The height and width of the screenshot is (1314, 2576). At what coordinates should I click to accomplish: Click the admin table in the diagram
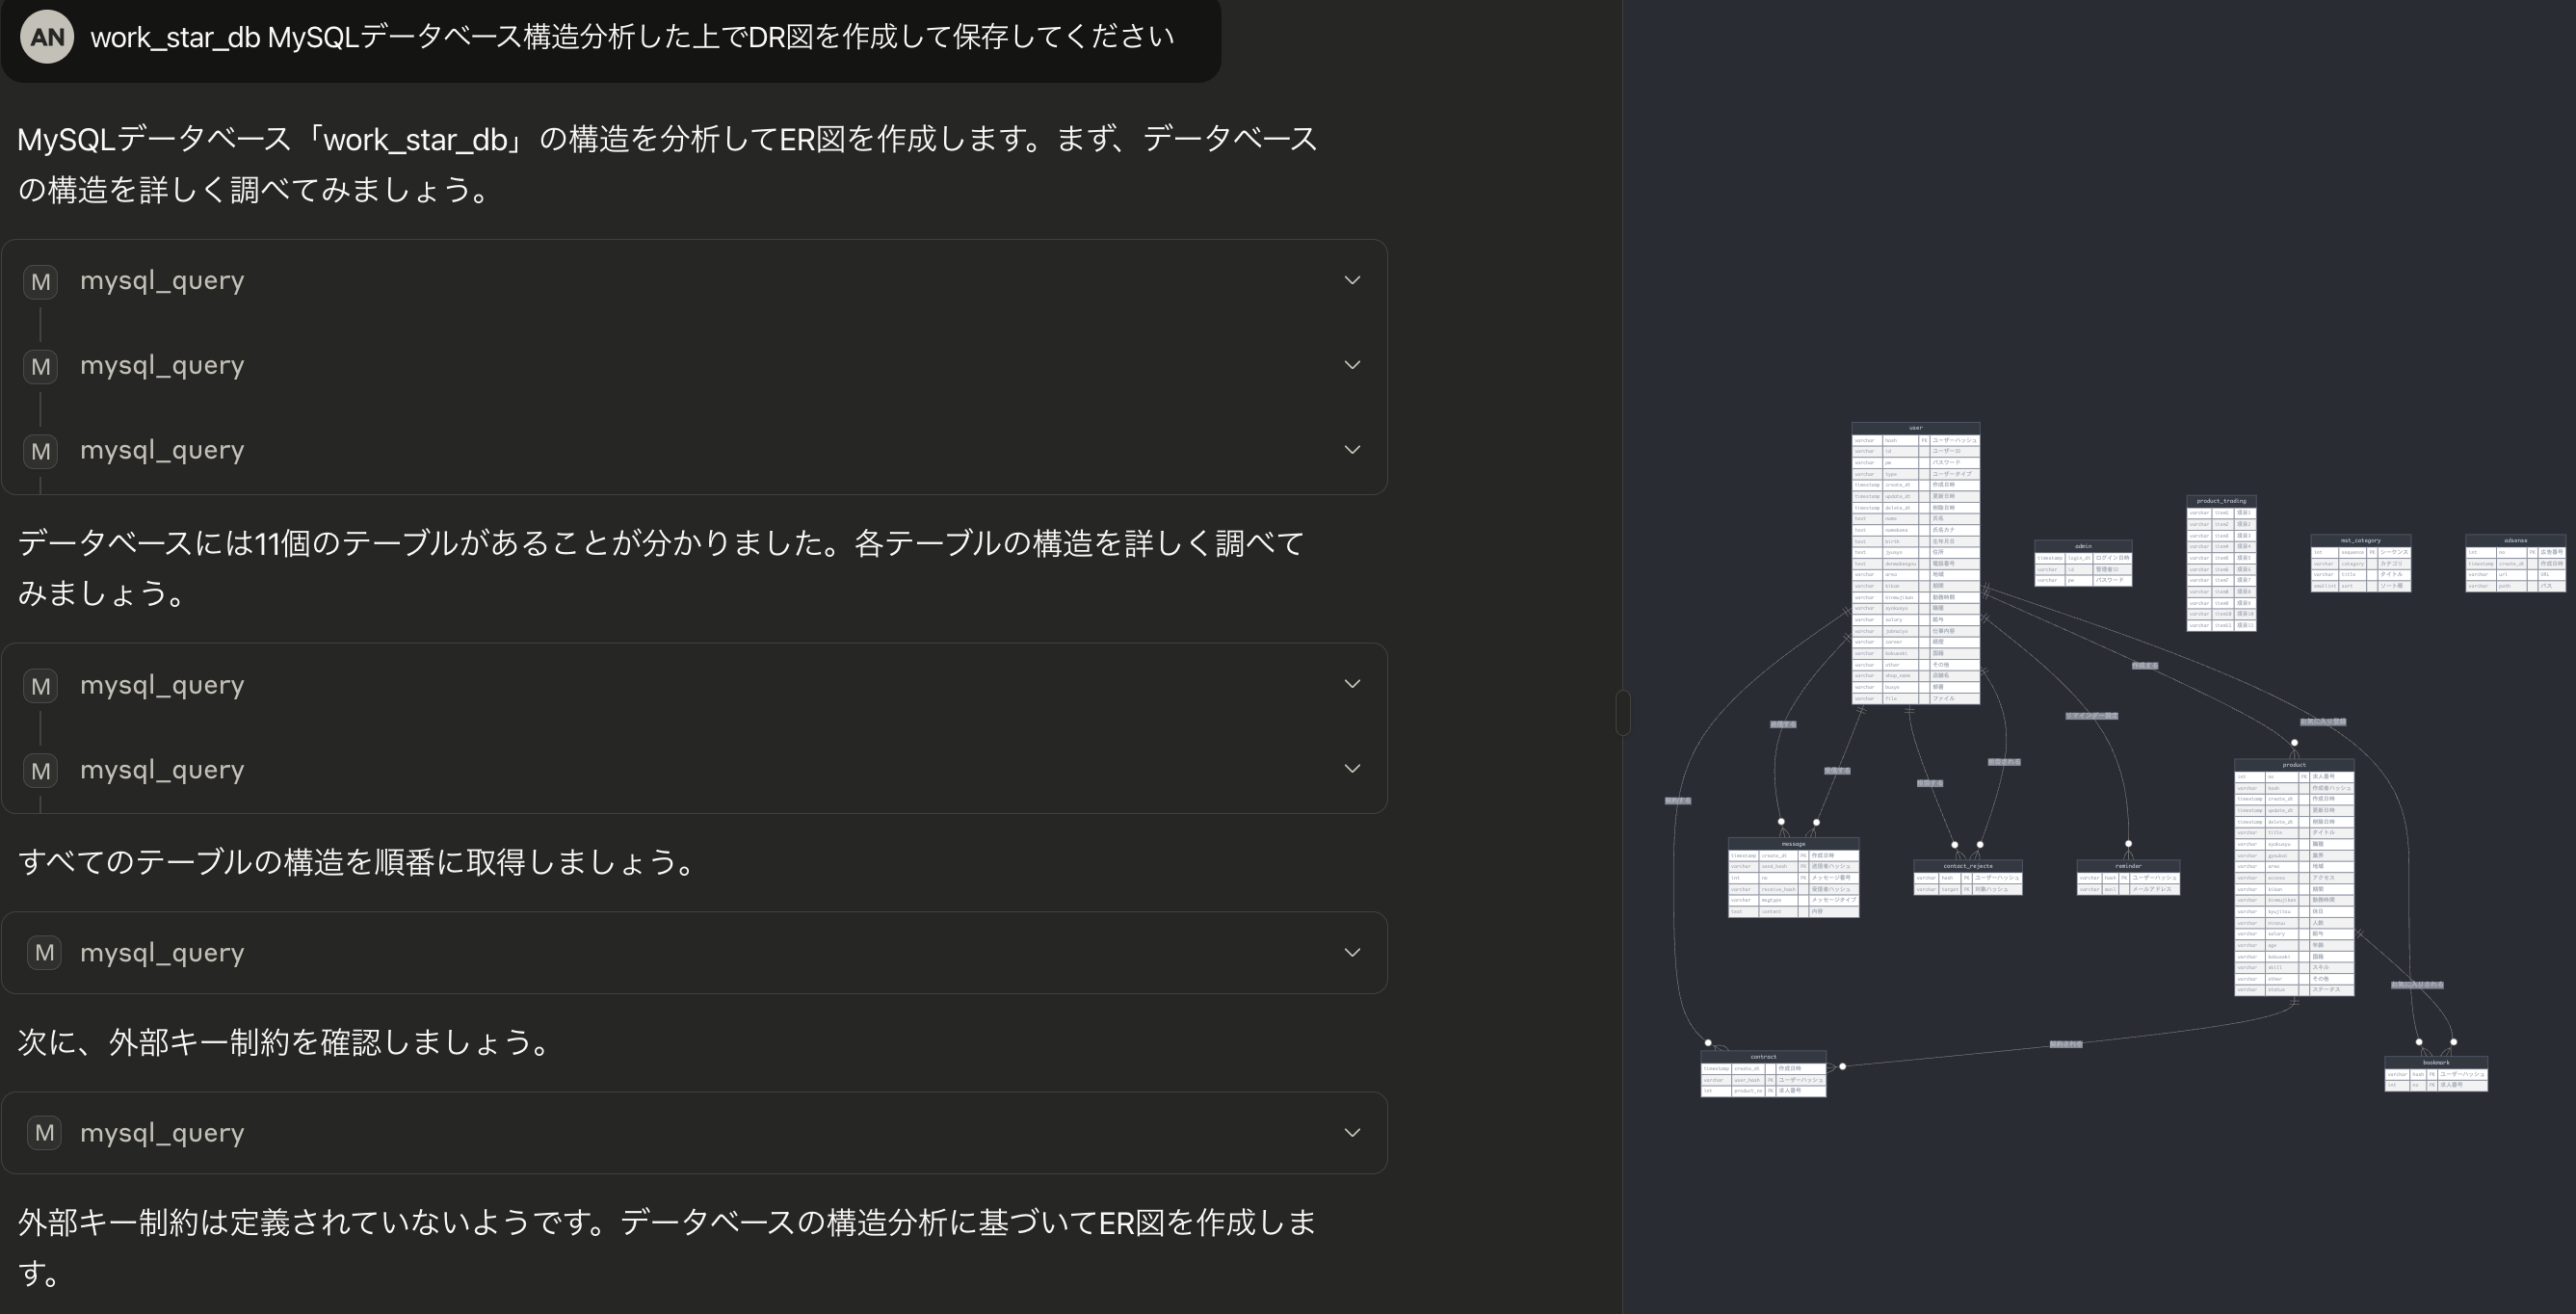[2085, 547]
